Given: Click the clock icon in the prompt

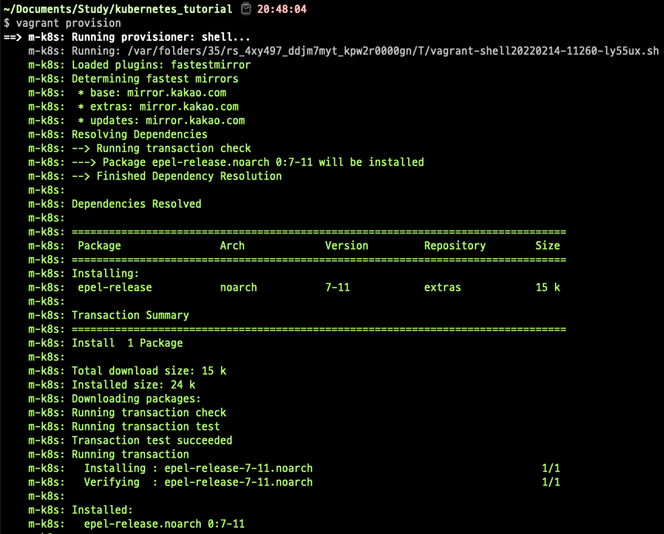Looking at the screenshot, I should coord(246,9).
